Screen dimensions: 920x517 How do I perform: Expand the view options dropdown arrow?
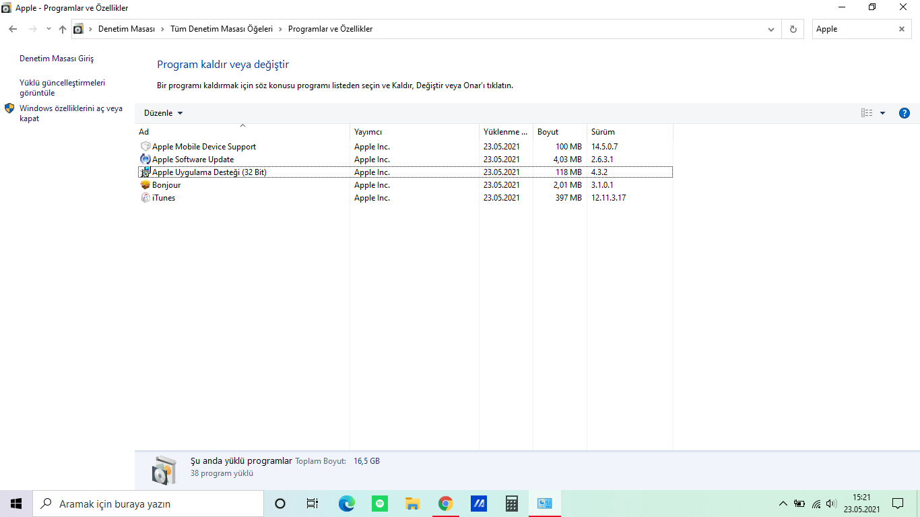tap(882, 113)
